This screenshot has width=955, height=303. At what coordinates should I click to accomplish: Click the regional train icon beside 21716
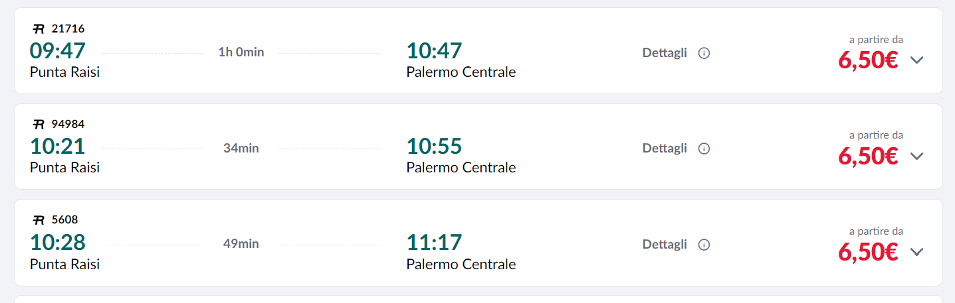pyautogui.click(x=39, y=29)
